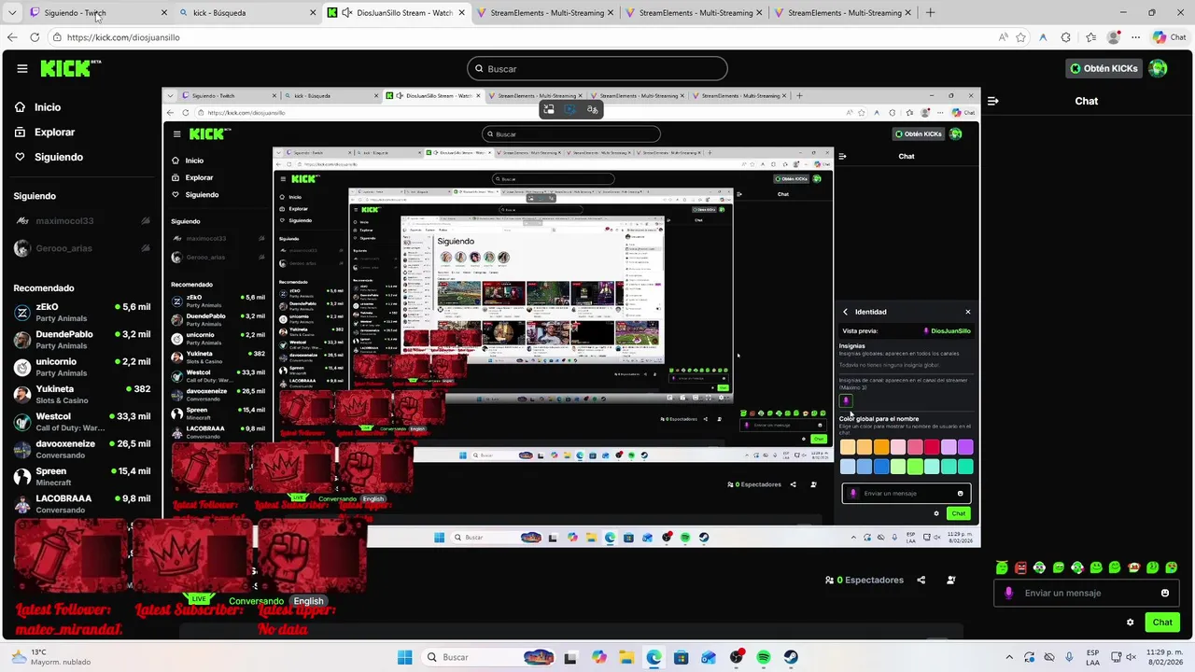The height and width of the screenshot is (672, 1195).
Task: Go to Inicio in Kick sidebar
Action: pos(48,107)
